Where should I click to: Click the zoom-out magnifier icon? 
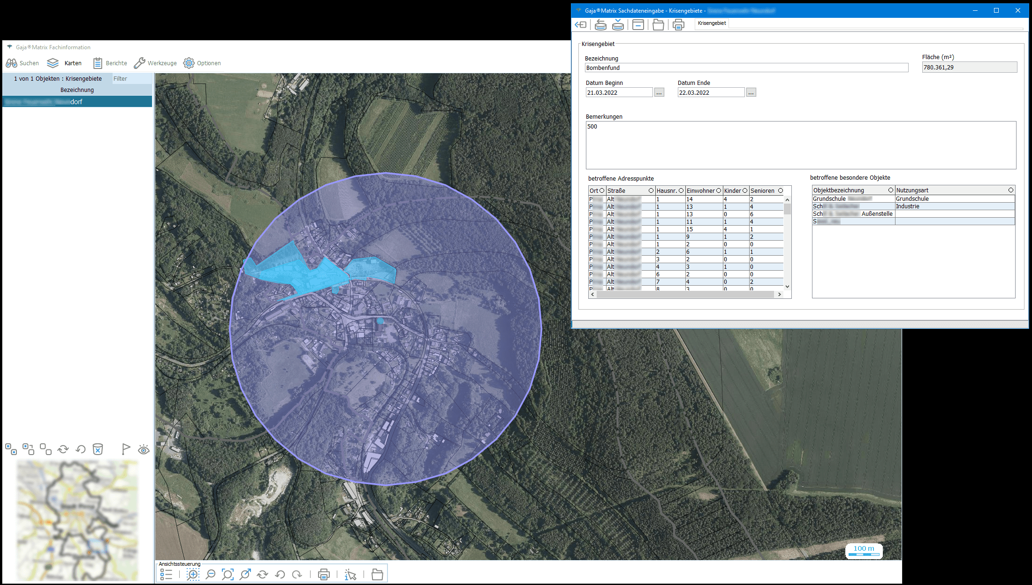[x=211, y=574]
